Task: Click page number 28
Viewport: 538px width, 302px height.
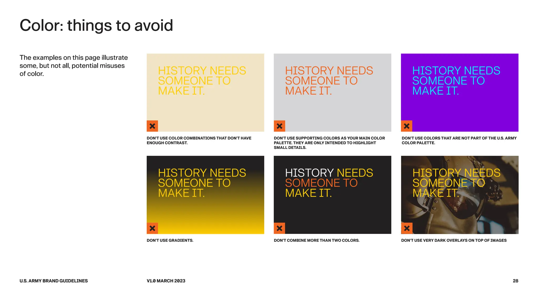Action: [515, 281]
